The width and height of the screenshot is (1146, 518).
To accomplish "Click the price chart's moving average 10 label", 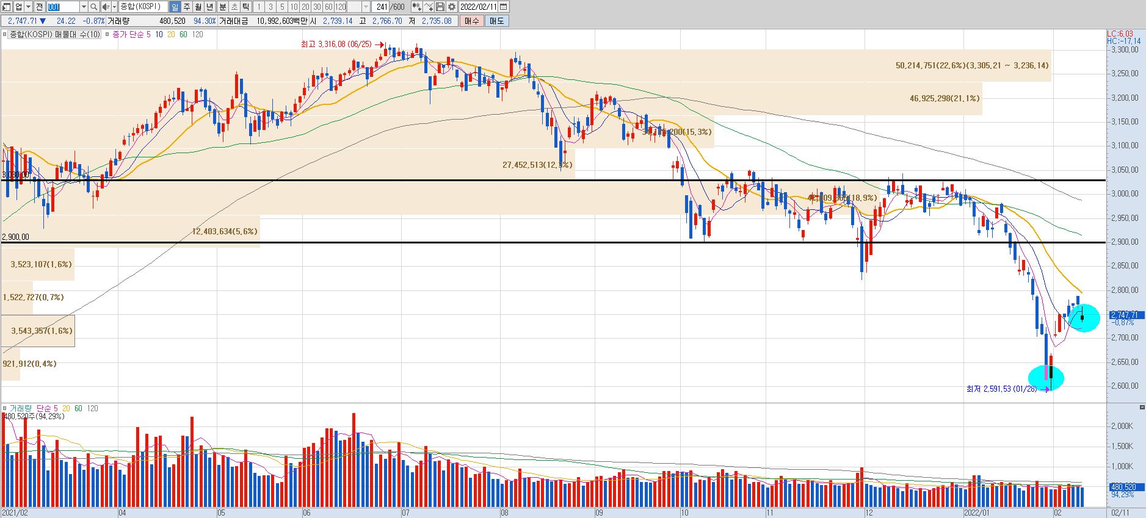I will tap(159, 34).
